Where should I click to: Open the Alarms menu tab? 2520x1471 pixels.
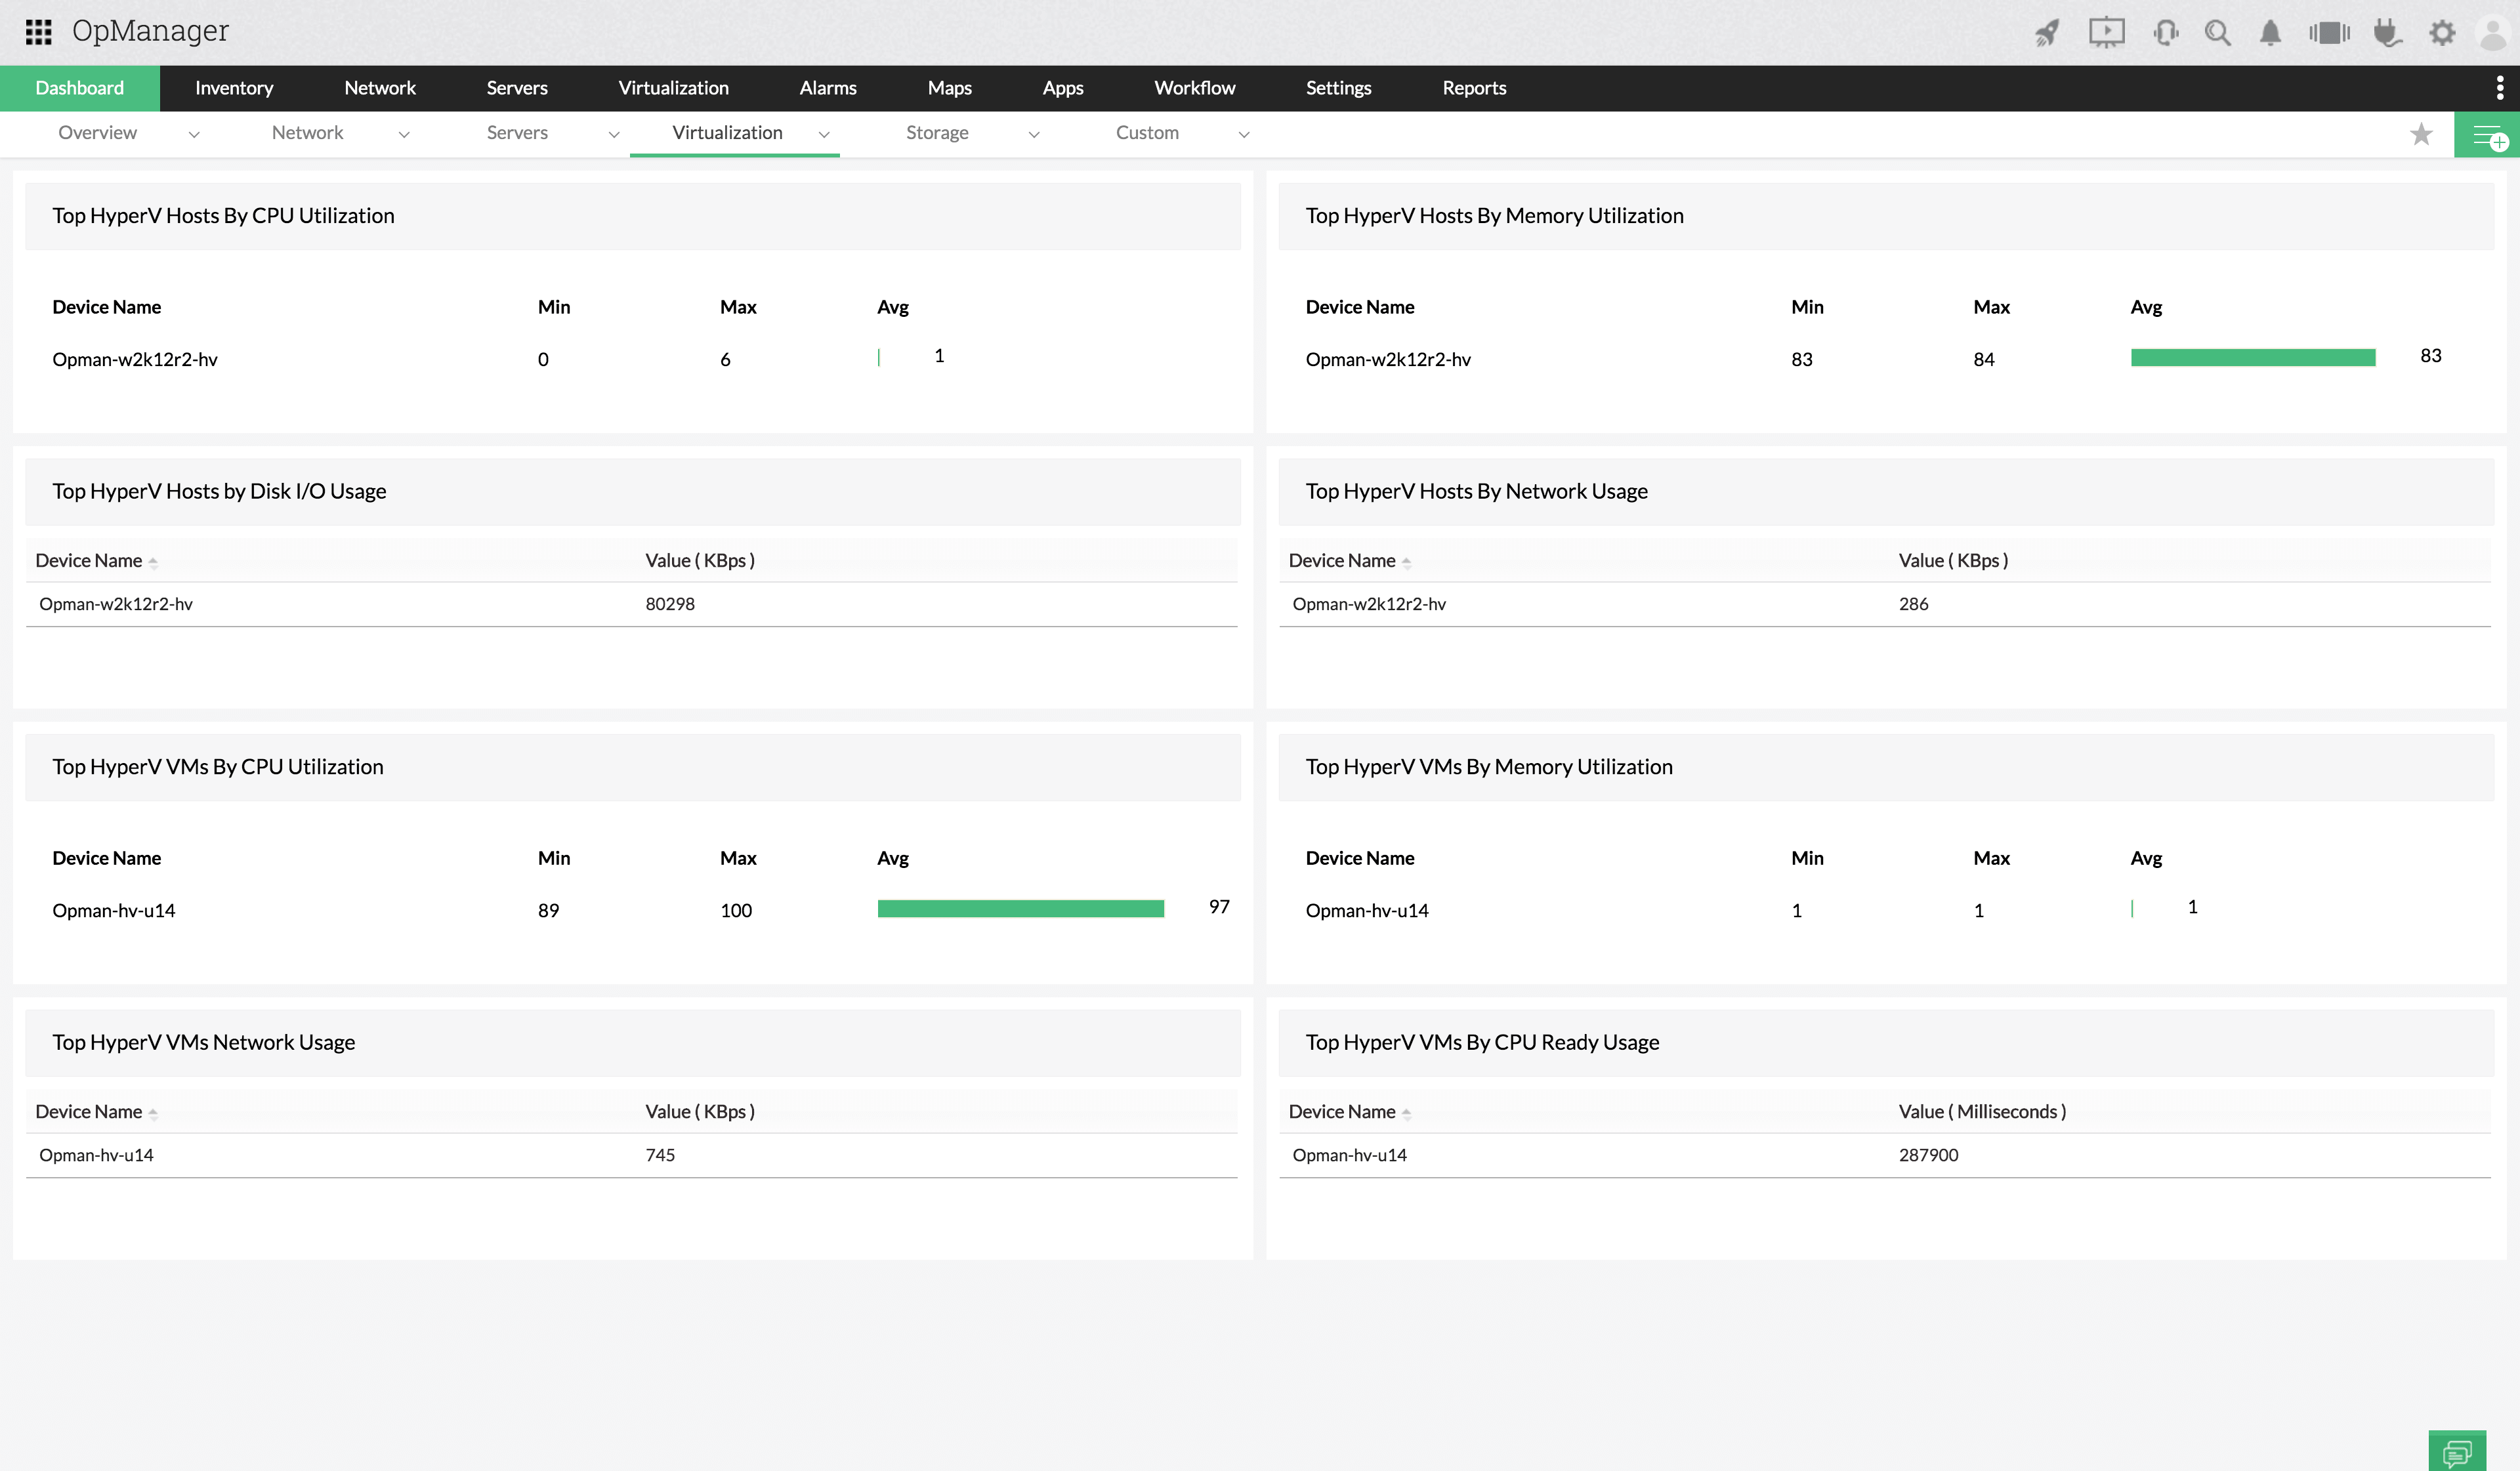coord(827,88)
